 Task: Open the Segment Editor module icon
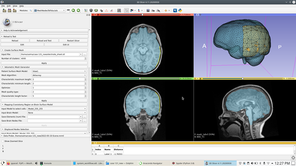pos(111,11)
